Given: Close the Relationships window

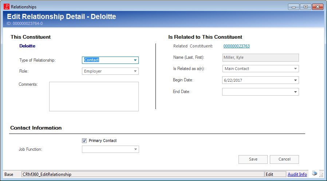Looking at the screenshot, I should (318, 7).
